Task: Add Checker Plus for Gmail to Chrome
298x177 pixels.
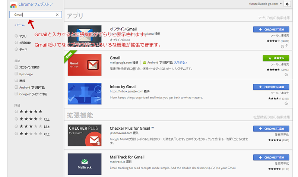Action: coord(271,129)
